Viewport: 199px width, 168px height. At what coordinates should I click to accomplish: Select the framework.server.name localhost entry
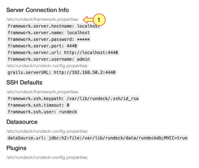(x=49, y=33)
